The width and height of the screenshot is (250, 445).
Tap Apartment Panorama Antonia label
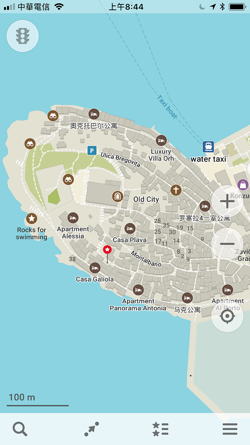[138, 304]
